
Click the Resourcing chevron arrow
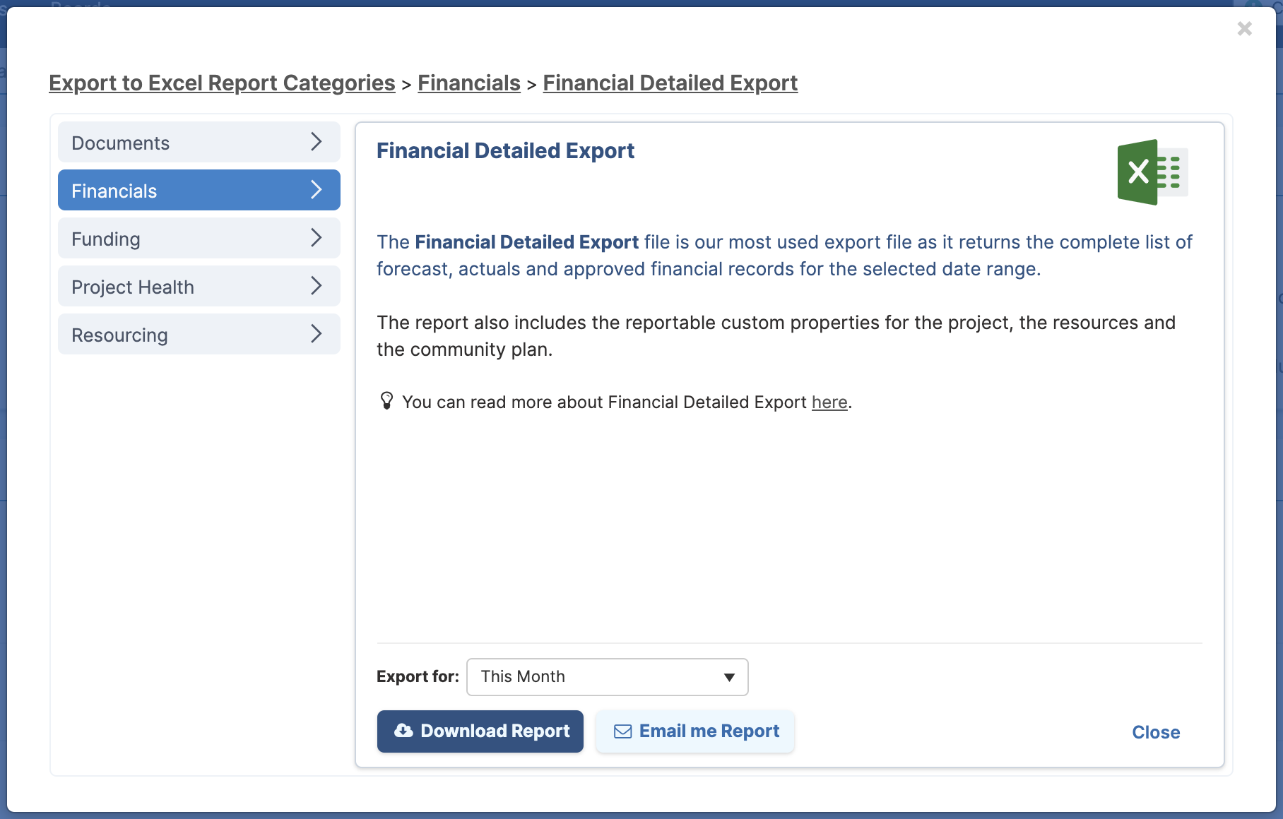coord(317,334)
